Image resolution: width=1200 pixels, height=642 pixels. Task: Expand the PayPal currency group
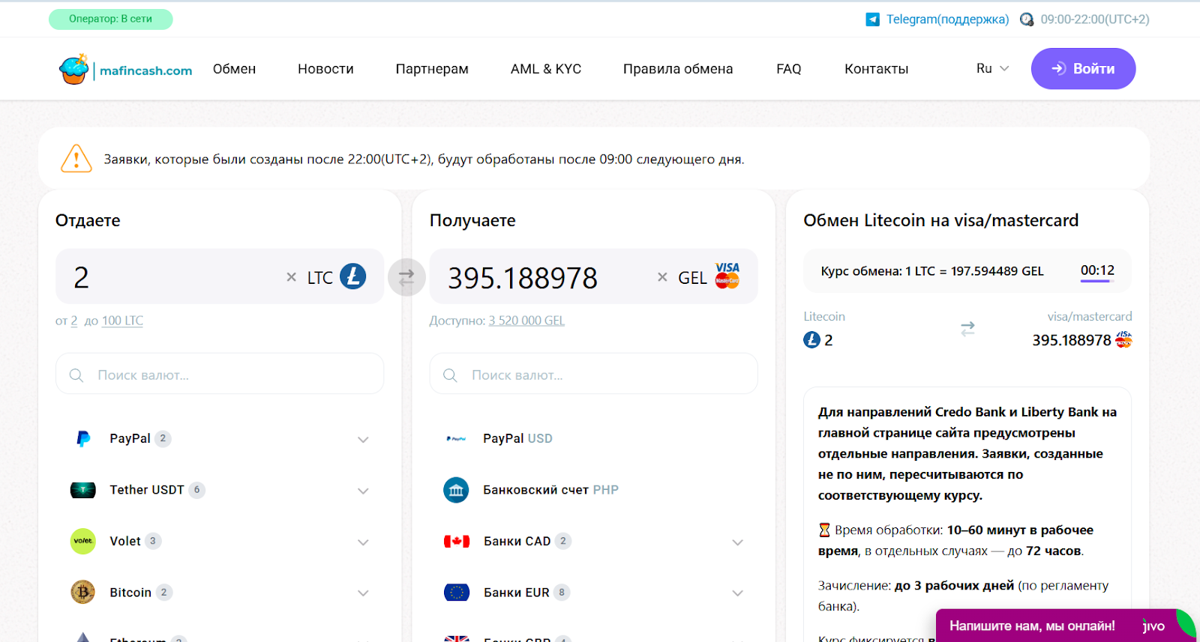pos(363,440)
